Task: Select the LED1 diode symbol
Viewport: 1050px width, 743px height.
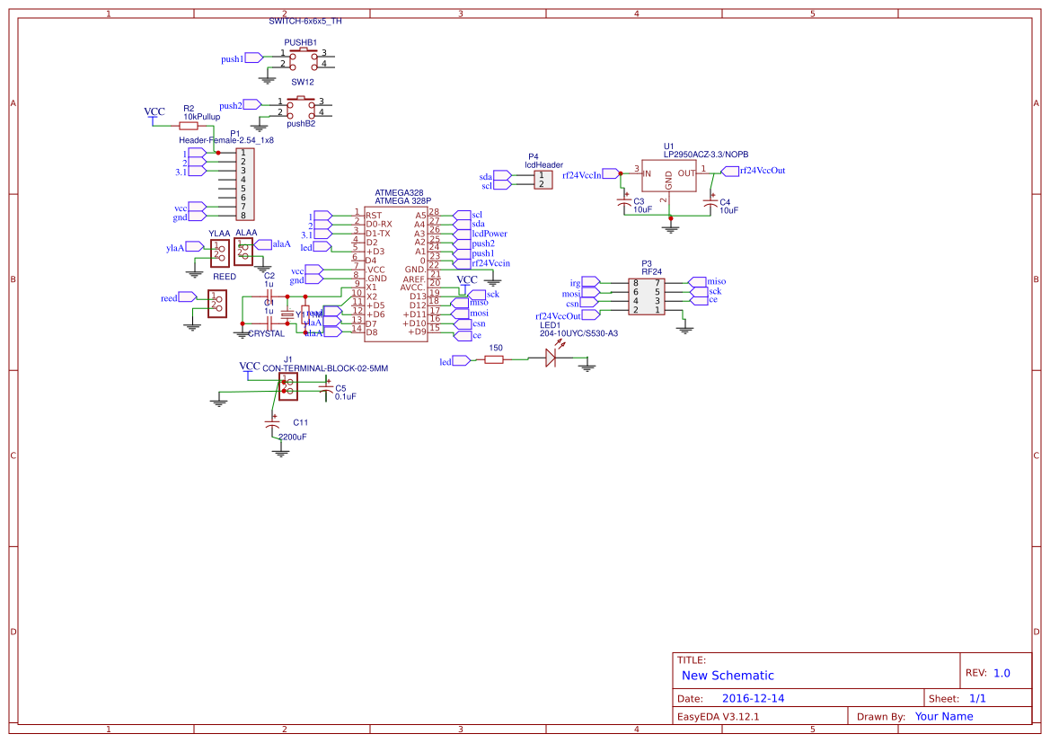Action: (x=552, y=358)
